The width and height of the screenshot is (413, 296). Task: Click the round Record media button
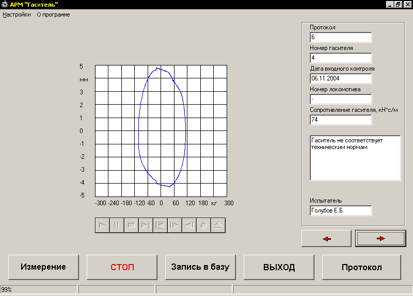(203, 225)
